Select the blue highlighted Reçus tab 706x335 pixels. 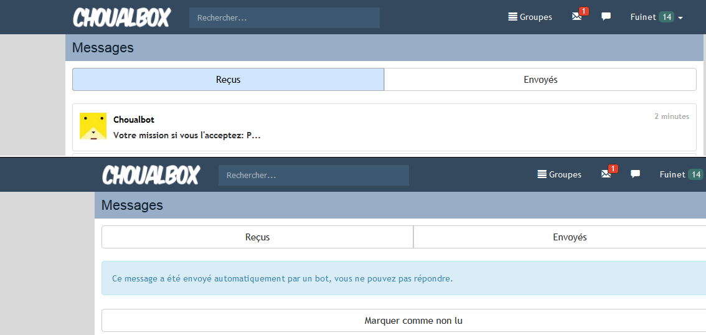228,80
